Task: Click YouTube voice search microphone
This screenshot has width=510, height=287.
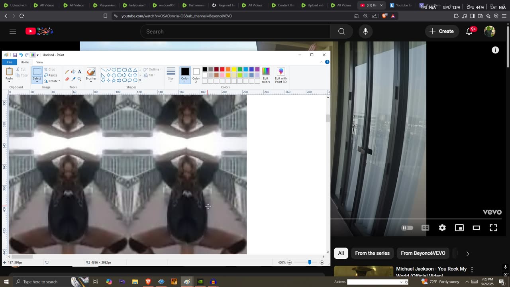Action: 365,31
